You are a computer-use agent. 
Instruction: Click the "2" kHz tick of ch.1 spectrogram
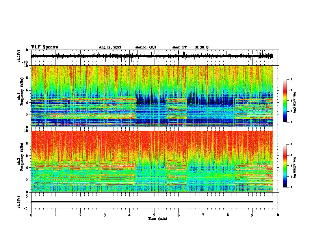[27, 115]
